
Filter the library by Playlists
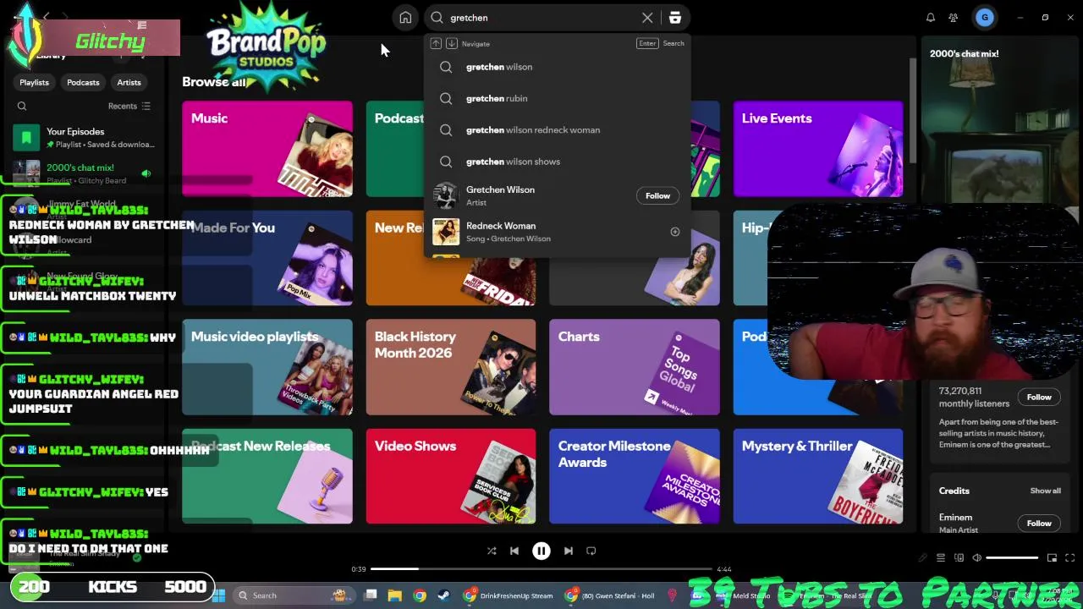pyautogui.click(x=34, y=82)
